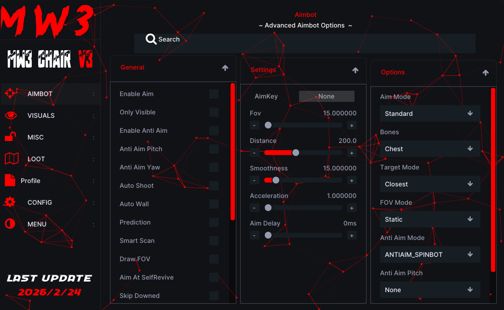The width and height of the screenshot is (504, 310).
Task: Open MENU options dots
Action: tap(94, 225)
